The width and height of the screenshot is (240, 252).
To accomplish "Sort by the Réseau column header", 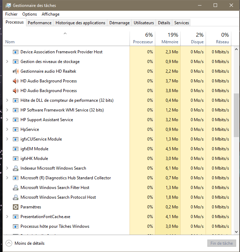I will click(x=218, y=38).
